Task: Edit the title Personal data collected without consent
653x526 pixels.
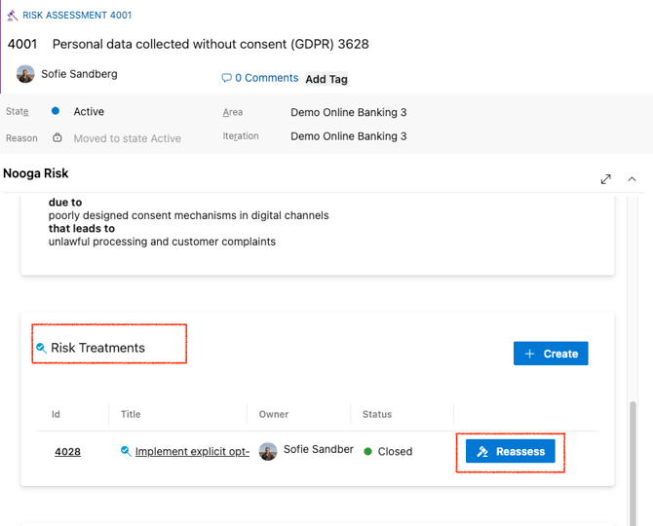Action: [210, 44]
